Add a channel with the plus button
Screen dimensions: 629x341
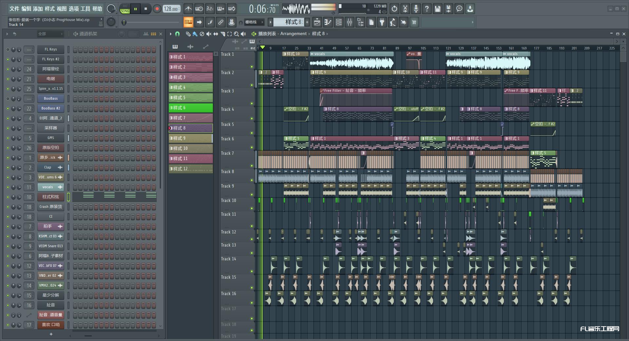[51, 334]
